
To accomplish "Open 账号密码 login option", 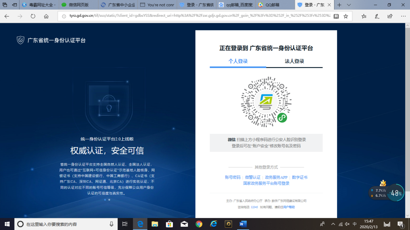I will 233,177.
